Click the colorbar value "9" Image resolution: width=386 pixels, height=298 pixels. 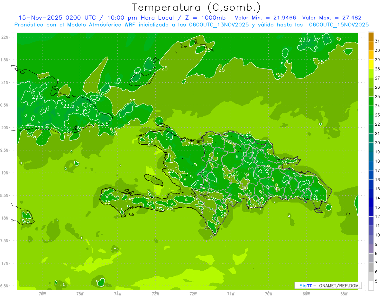[x=376, y=244]
